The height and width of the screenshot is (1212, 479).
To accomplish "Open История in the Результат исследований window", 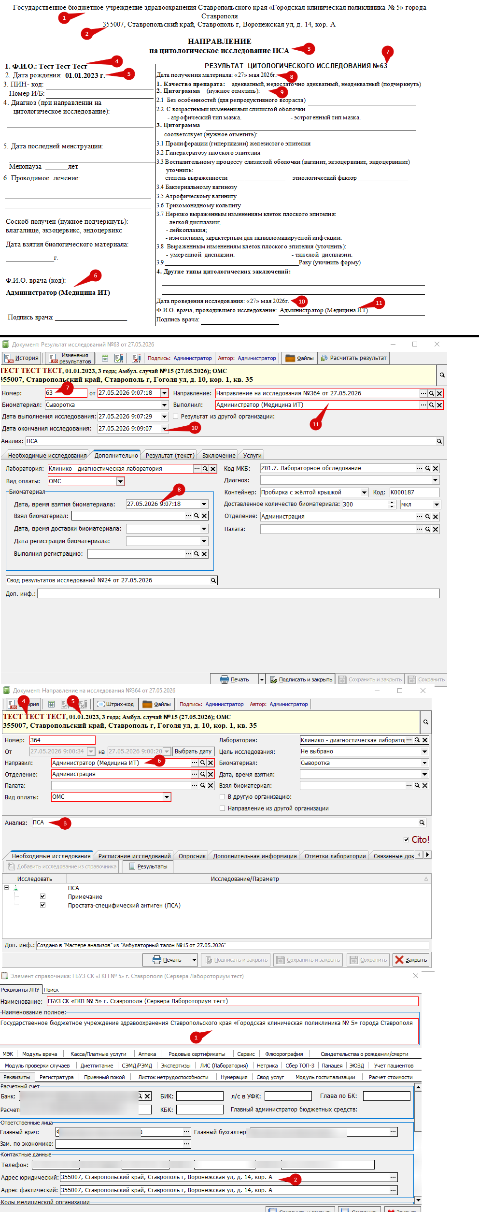I will 22,358.
